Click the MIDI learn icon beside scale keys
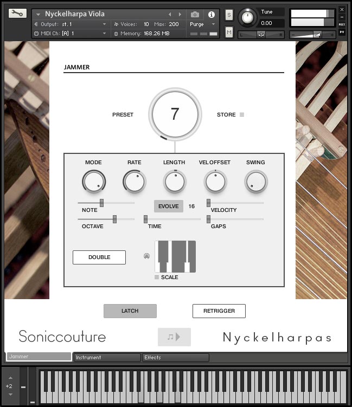 click(146, 256)
